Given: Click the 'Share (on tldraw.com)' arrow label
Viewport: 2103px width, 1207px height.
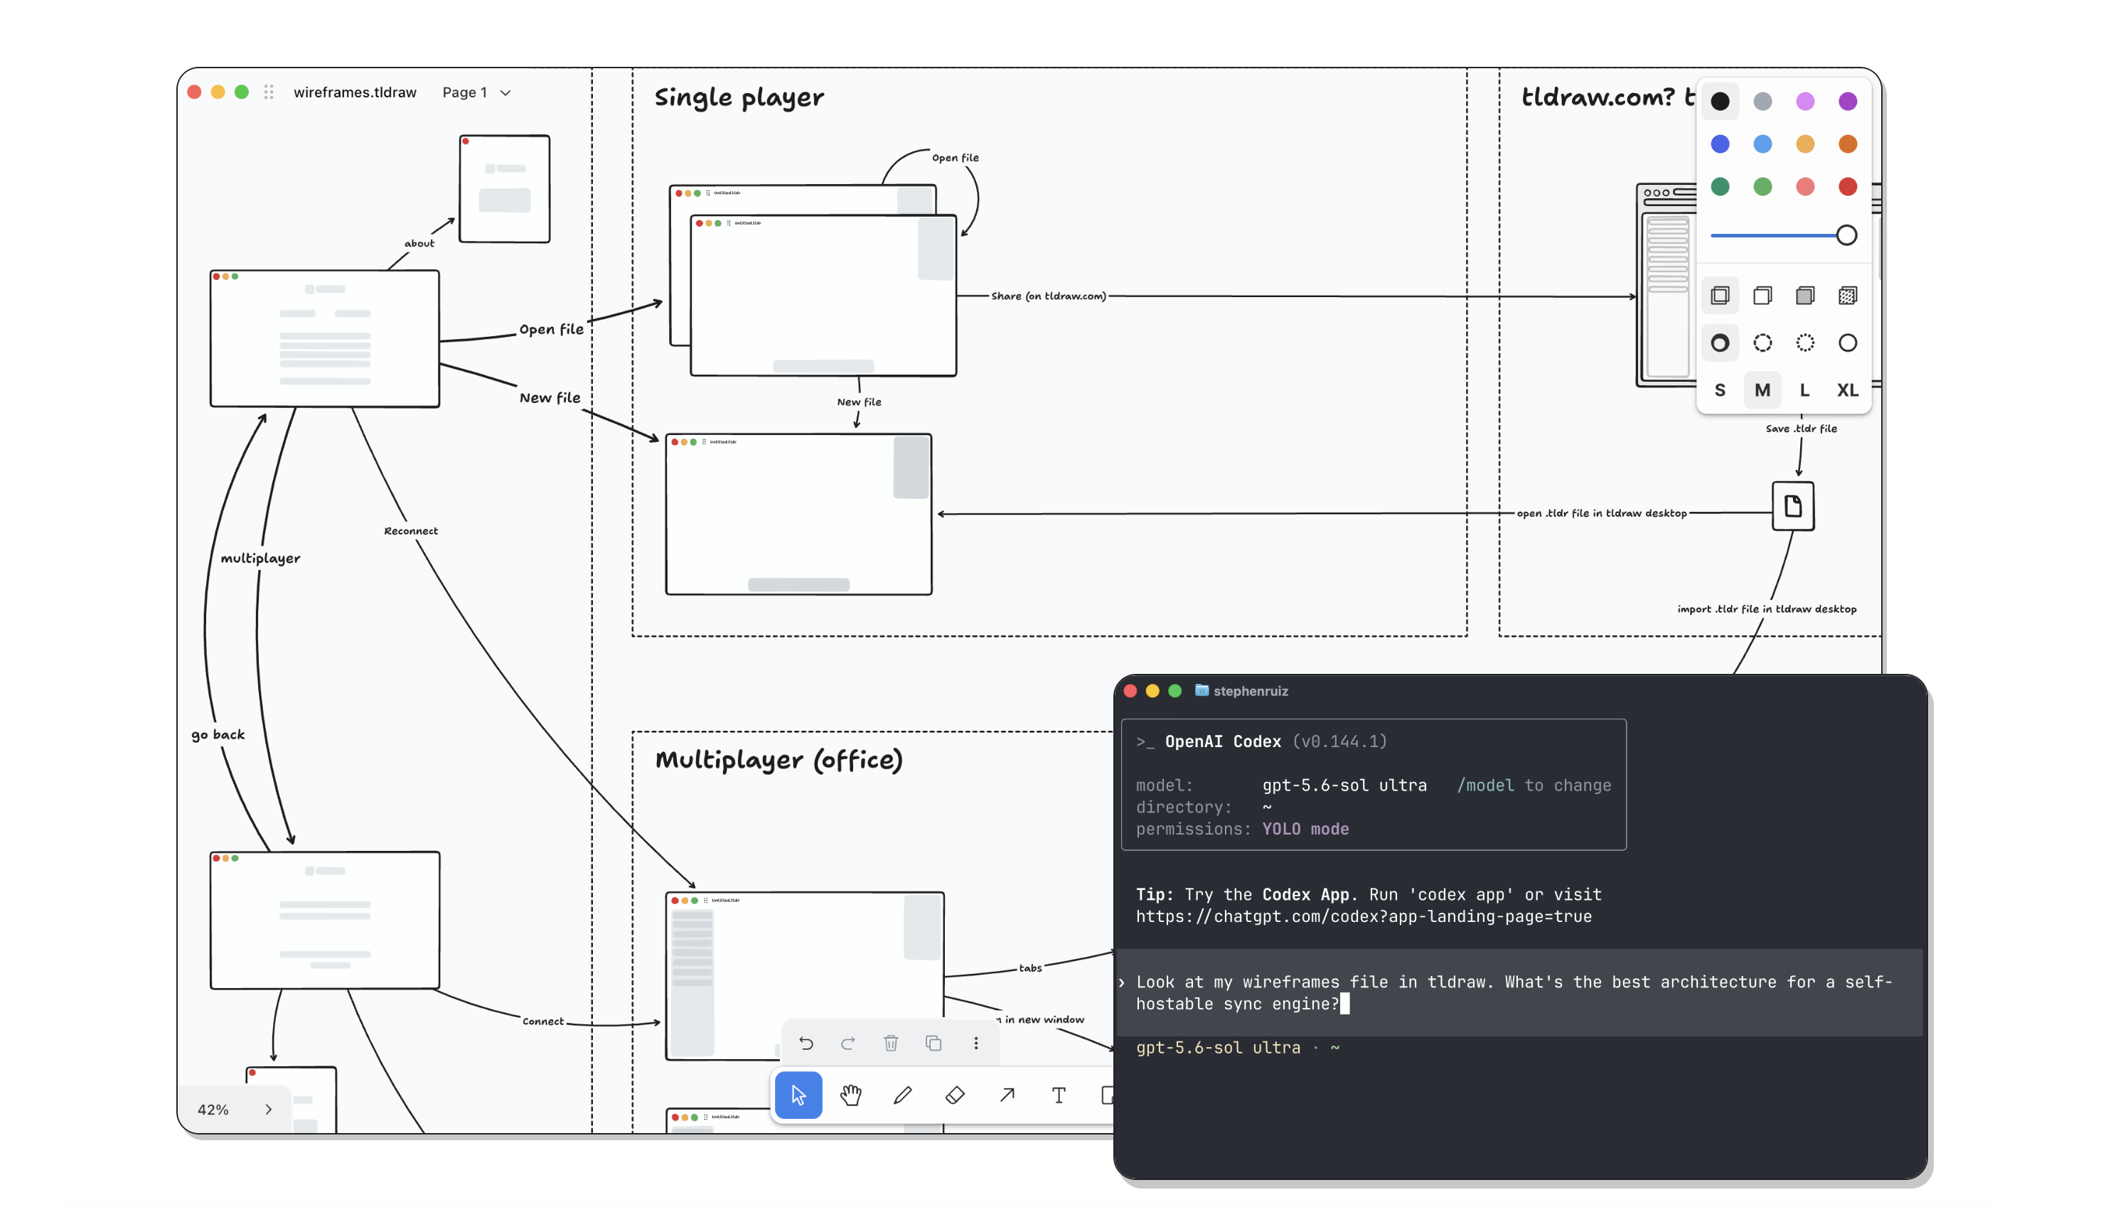Looking at the screenshot, I should (1049, 296).
